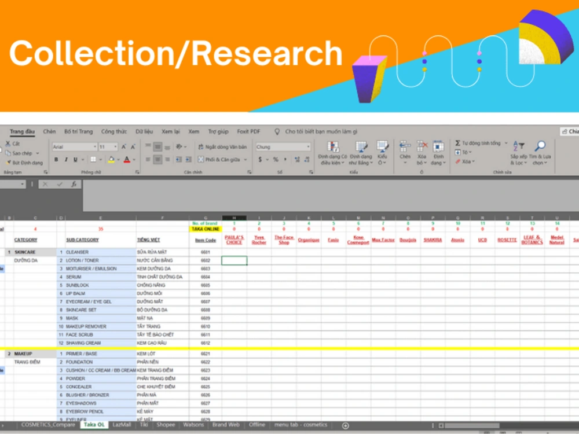This screenshot has width=579, height=434.
Task: Click the currency dollar format icon
Action: pos(260,160)
